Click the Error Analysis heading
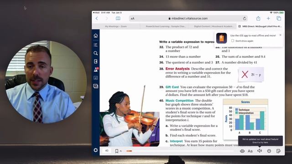292x164 pixels. point(177,69)
